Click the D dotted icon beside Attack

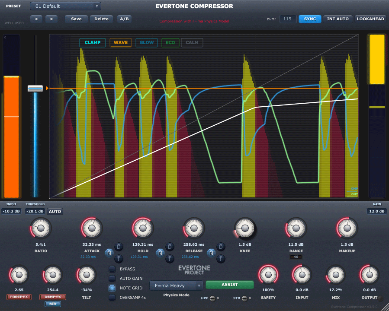pos(118,247)
